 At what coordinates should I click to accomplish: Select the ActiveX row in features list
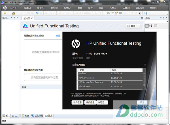[x=110, y=74]
